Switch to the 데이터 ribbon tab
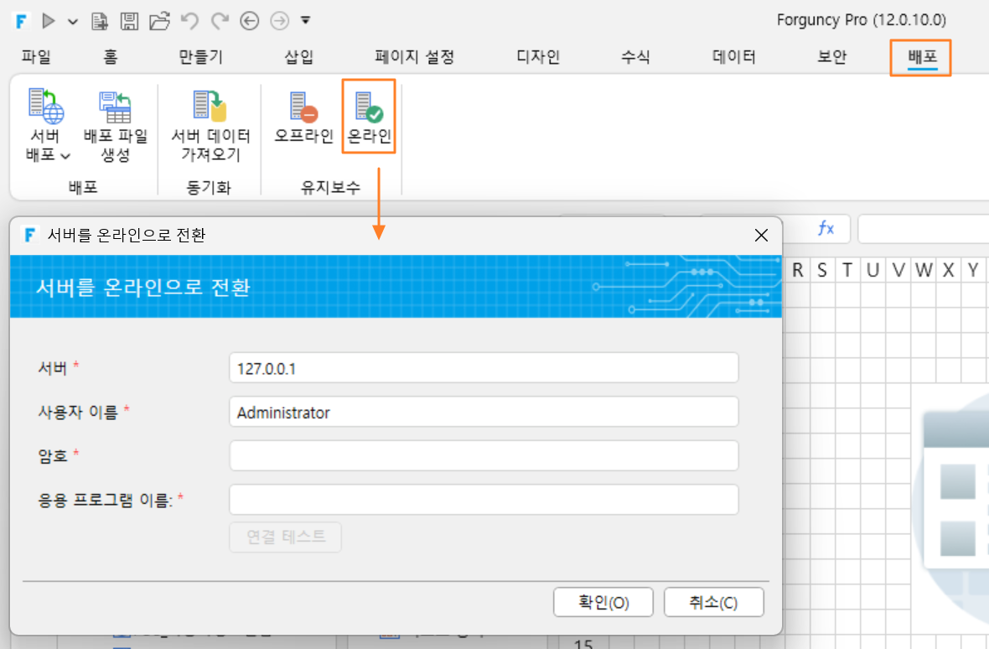989x649 pixels. [733, 57]
